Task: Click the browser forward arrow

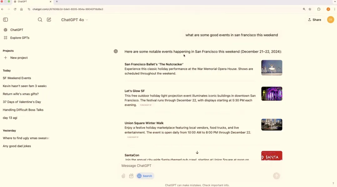Action: (9, 9)
